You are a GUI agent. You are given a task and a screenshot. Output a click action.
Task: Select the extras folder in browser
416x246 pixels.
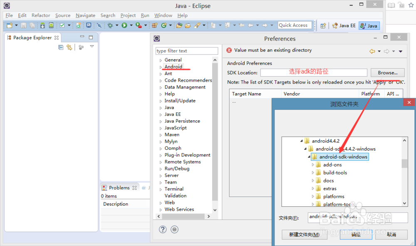coord(330,189)
